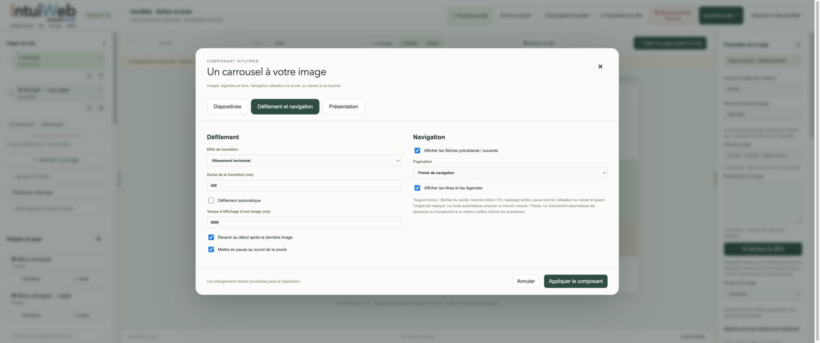Click the Durée de la transition field
Viewport: 820px width, 343px height.
pos(304,186)
